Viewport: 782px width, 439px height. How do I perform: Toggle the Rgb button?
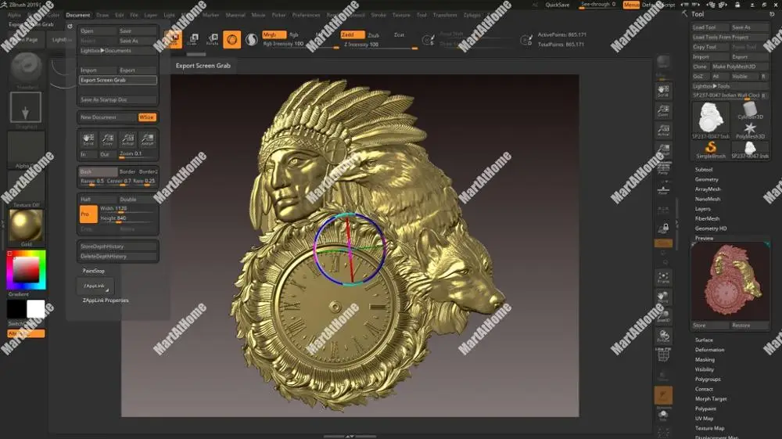tap(294, 34)
